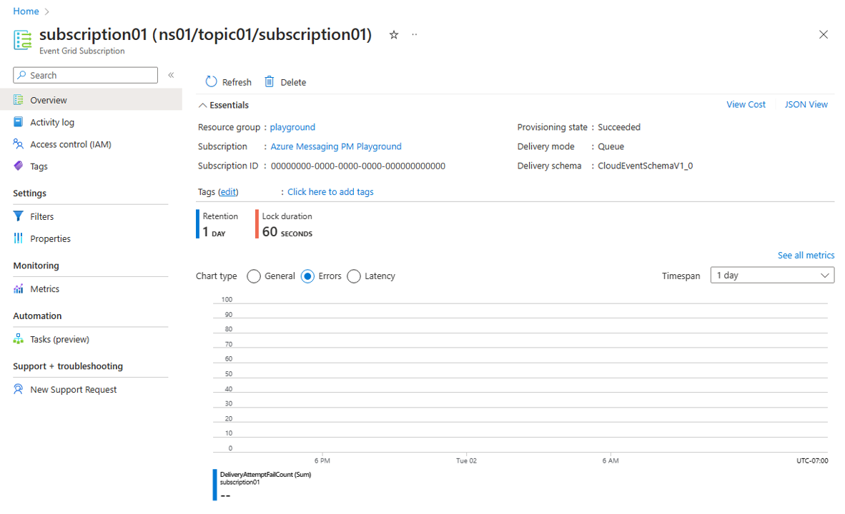Select the General chart type

[254, 276]
